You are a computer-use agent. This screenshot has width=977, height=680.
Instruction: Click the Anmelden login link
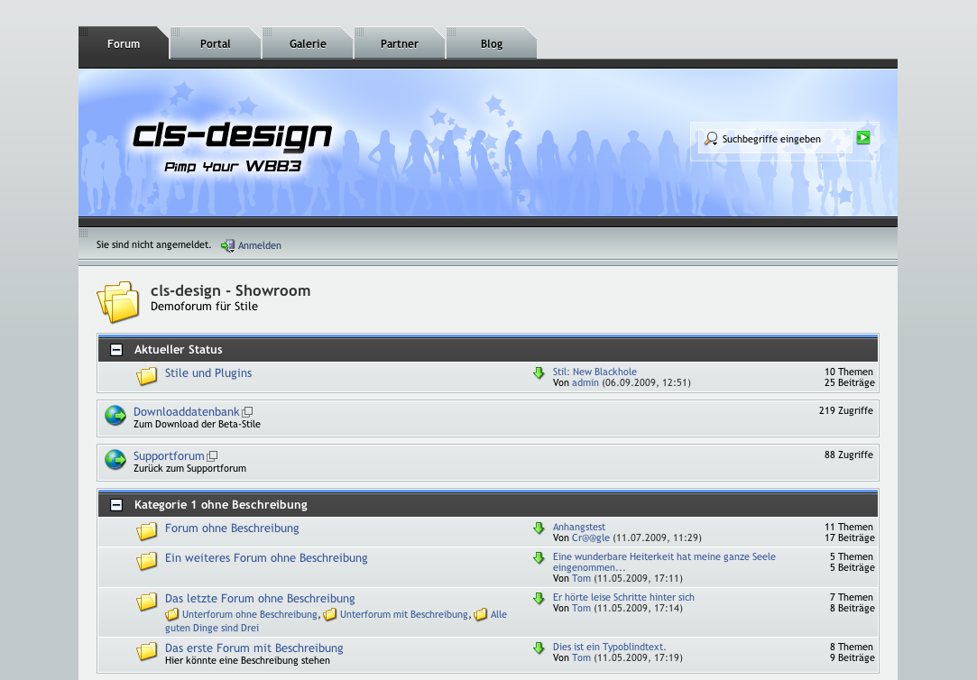click(259, 245)
